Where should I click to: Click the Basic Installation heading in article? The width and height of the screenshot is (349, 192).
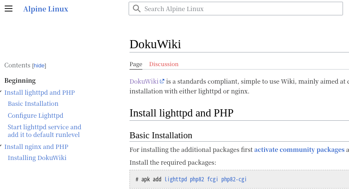point(161,135)
